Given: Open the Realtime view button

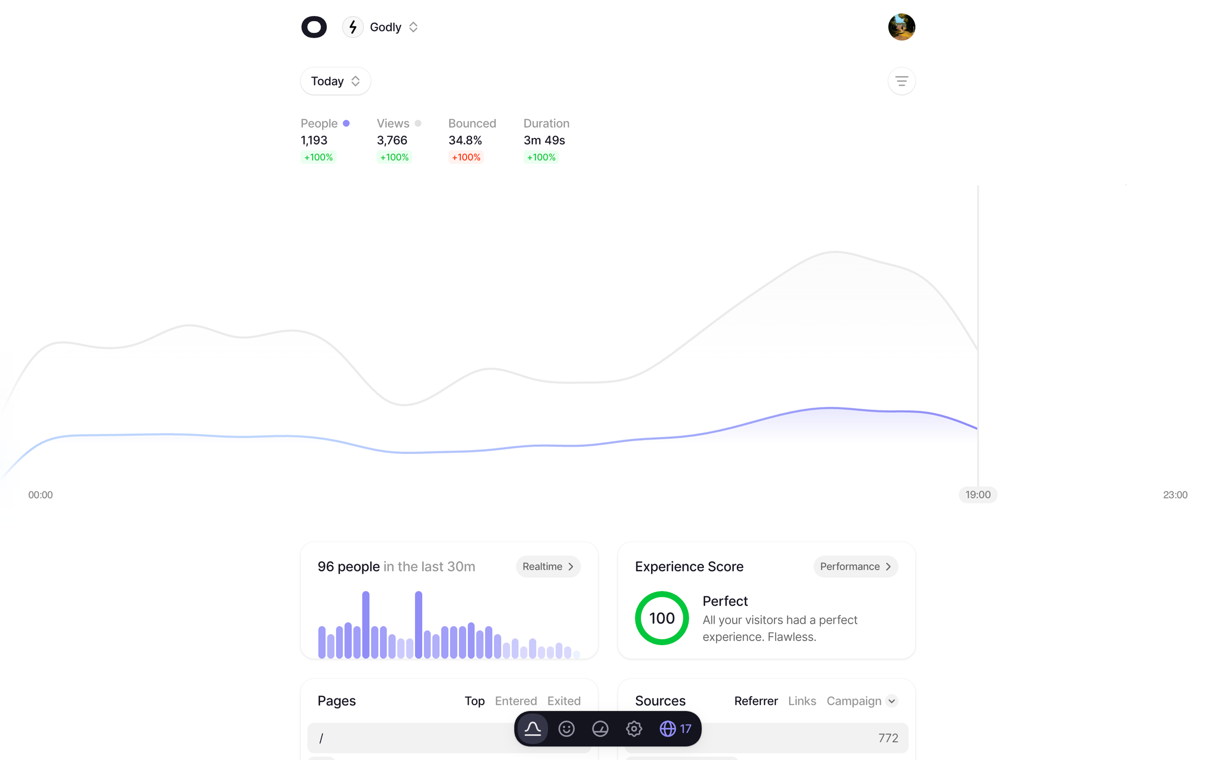Looking at the screenshot, I should (x=548, y=567).
